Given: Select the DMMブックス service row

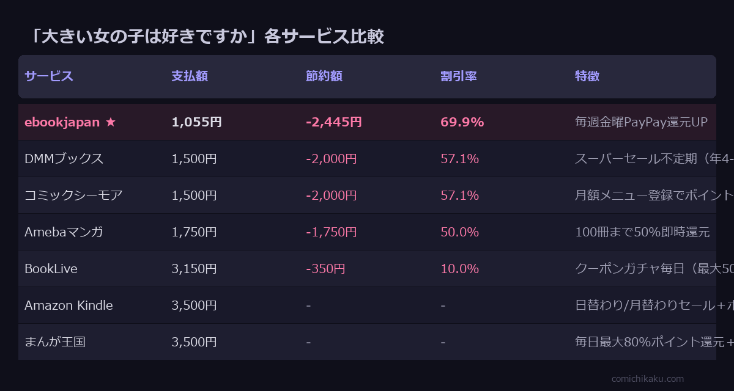Looking at the screenshot, I should tap(64, 159).
